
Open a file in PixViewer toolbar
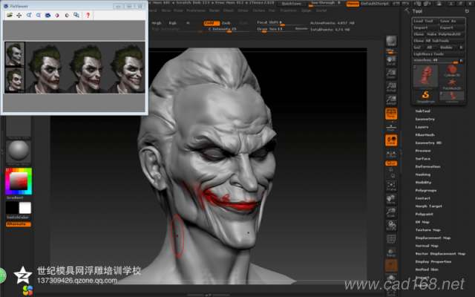[10, 15]
